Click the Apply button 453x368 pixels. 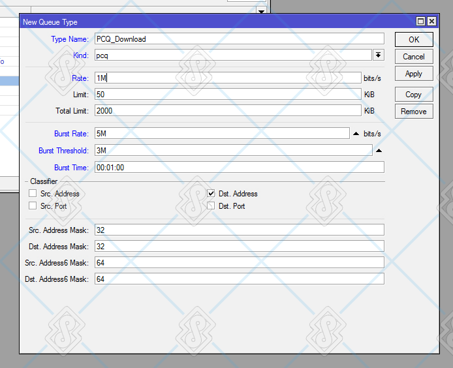[x=414, y=74]
